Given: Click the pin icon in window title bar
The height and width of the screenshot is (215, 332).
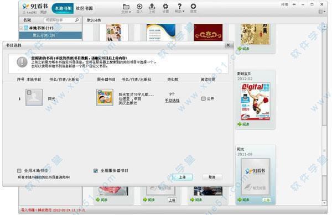Looking at the screenshot, I should 294,4.
